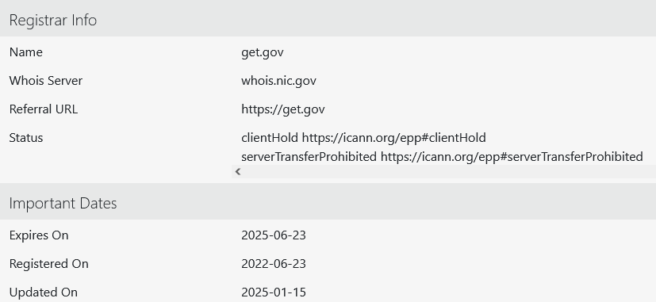The height and width of the screenshot is (302, 656).
Task: Click the serverTransferProhibited status line
Action: pyautogui.click(x=442, y=157)
